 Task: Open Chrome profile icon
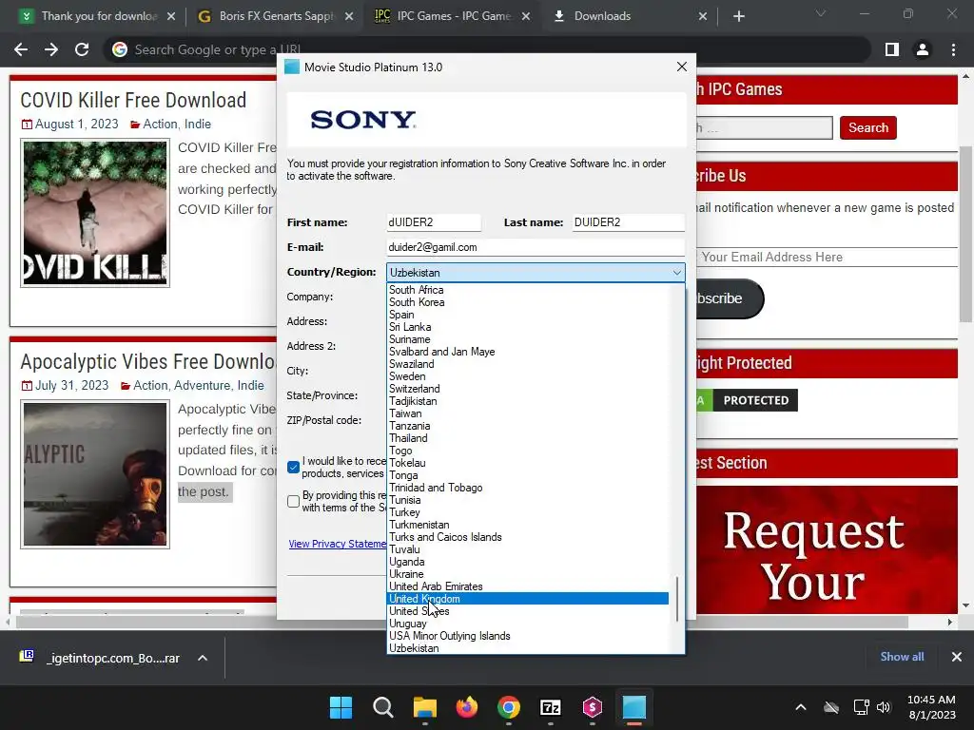pos(923,49)
